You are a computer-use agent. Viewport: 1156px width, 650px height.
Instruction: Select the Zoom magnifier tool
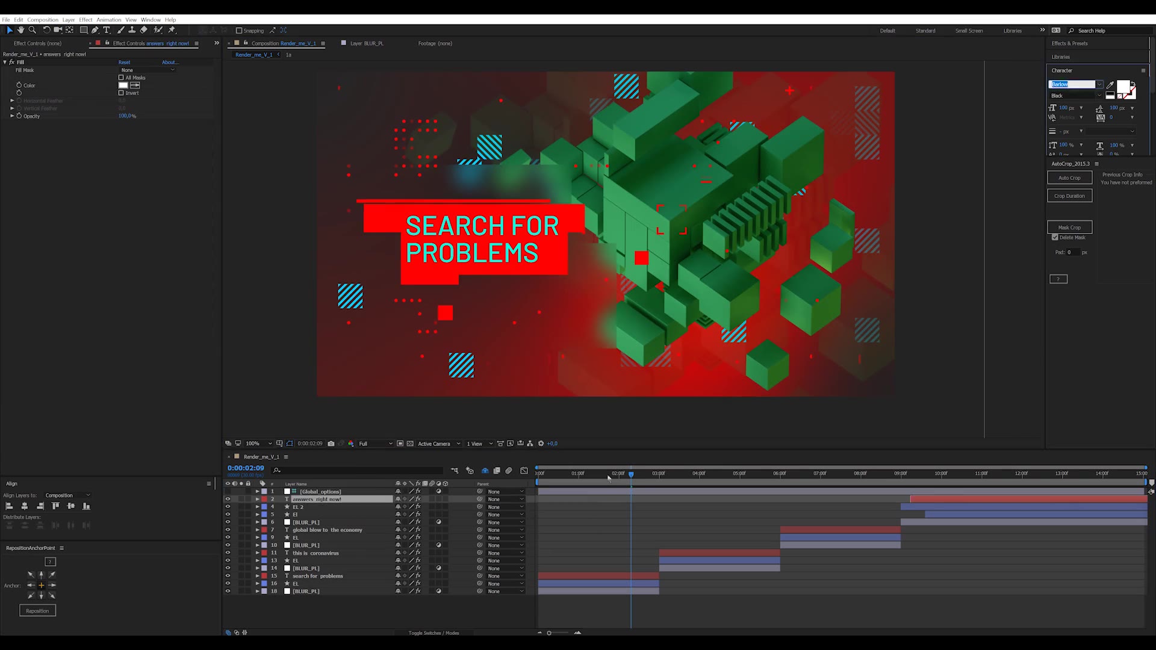pos(33,30)
